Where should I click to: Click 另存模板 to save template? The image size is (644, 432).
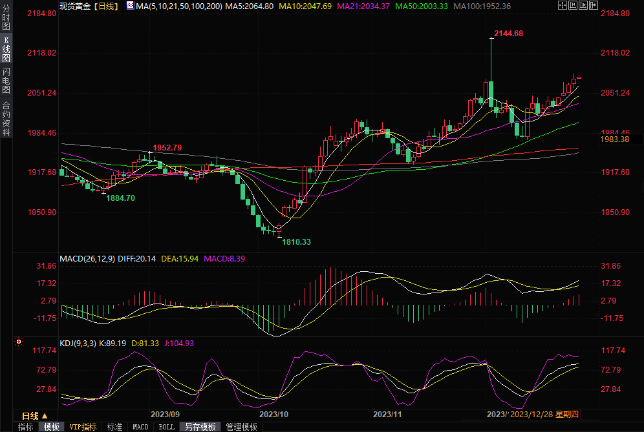click(x=200, y=427)
